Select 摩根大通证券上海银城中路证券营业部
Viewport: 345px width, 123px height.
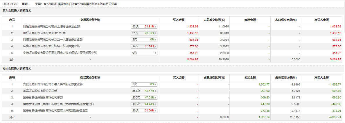[58, 104]
